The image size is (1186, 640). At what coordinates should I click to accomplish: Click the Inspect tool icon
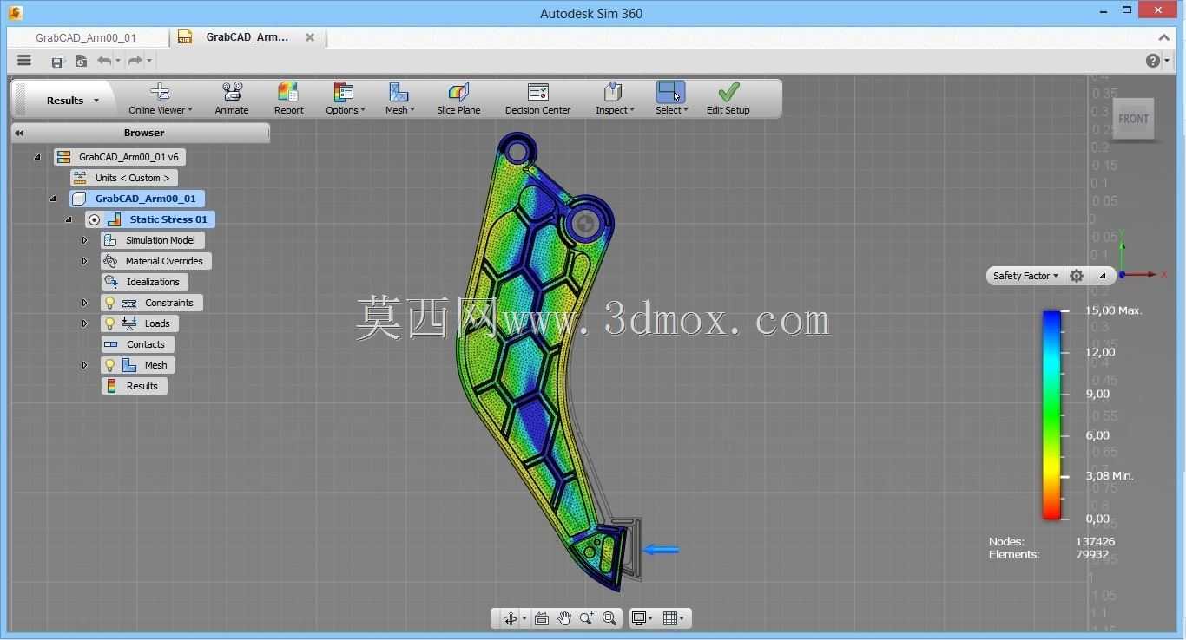click(613, 92)
